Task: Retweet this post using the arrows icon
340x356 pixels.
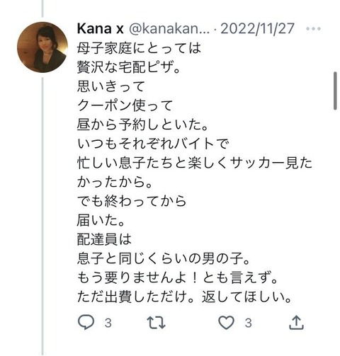Action: coord(156,323)
